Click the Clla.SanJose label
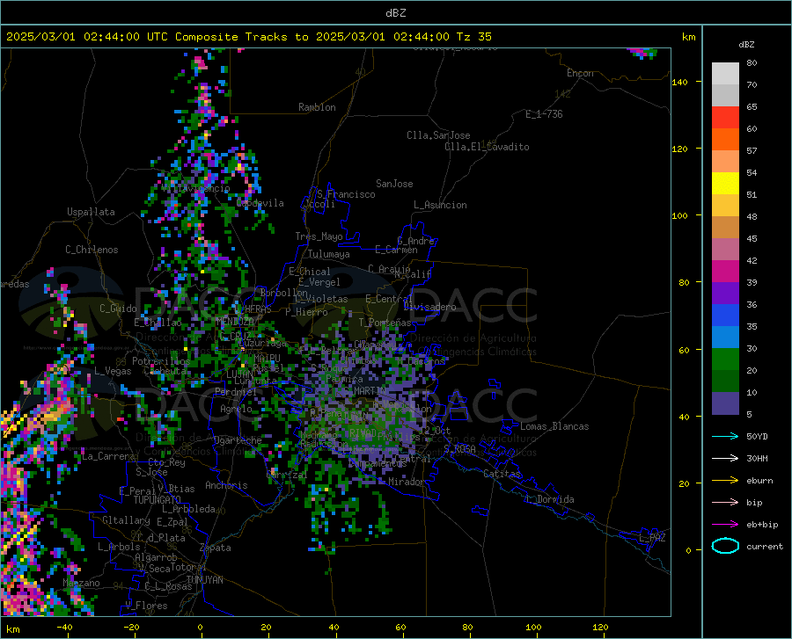792x639 pixels. (438, 135)
